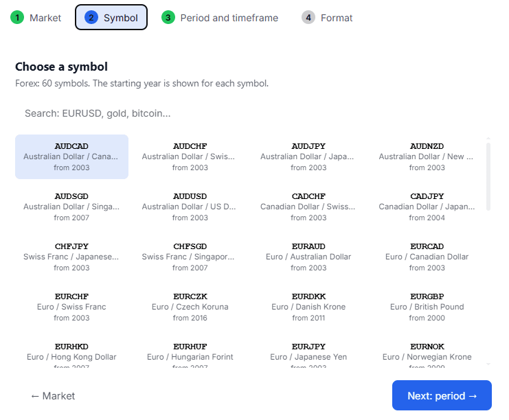Choose AUDSGD Australian Dollar / Singapore
Viewport: 509px width, 420px height.
click(x=71, y=207)
